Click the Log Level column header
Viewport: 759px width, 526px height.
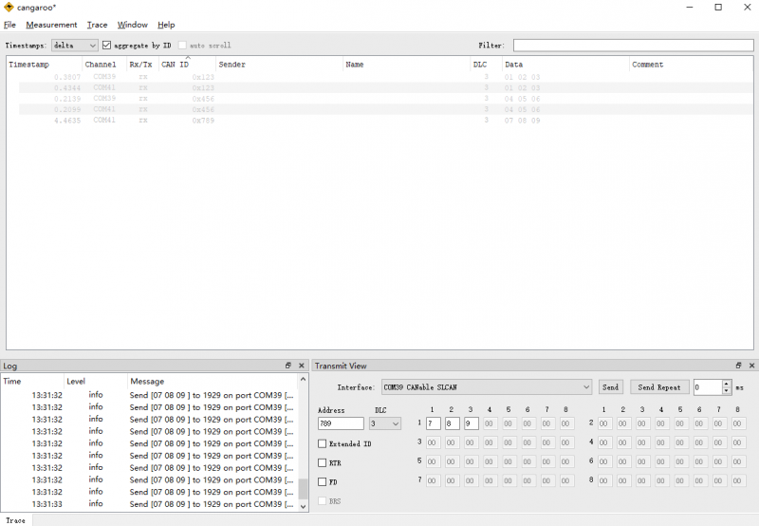[x=96, y=381]
